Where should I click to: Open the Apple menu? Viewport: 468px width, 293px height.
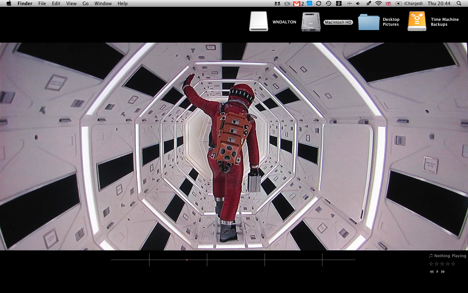pos(9,4)
